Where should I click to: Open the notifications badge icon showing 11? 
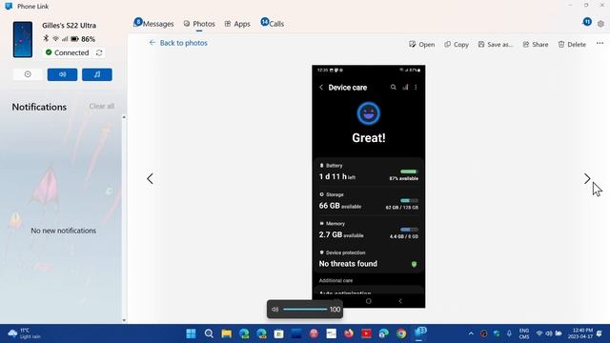tap(587, 22)
